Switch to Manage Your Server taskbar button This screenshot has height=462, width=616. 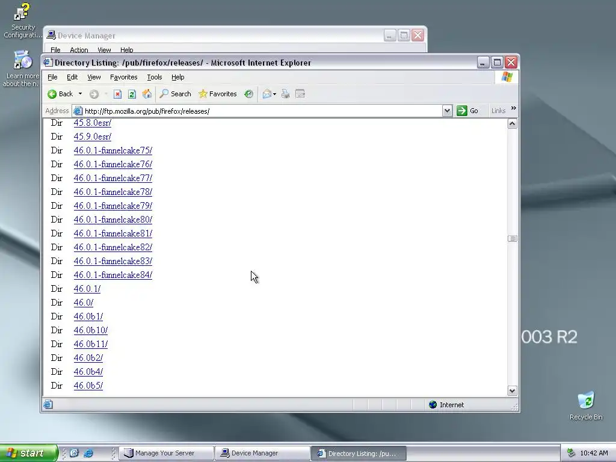[x=166, y=453]
